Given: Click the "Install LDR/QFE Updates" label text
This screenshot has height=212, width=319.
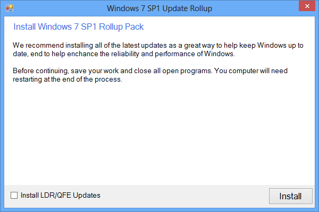Looking at the screenshot, I should [60, 196].
